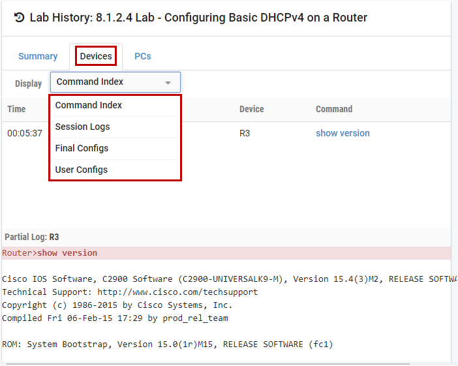Click the Command column header
The width and height of the screenshot is (458, 366).
click(334, 109)
